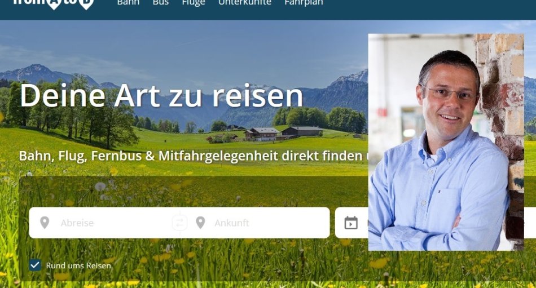Click the Ankunft location pin icon
Image resolution: width=536 pixels, height=288 pixels.
click(x=200, y=223)
